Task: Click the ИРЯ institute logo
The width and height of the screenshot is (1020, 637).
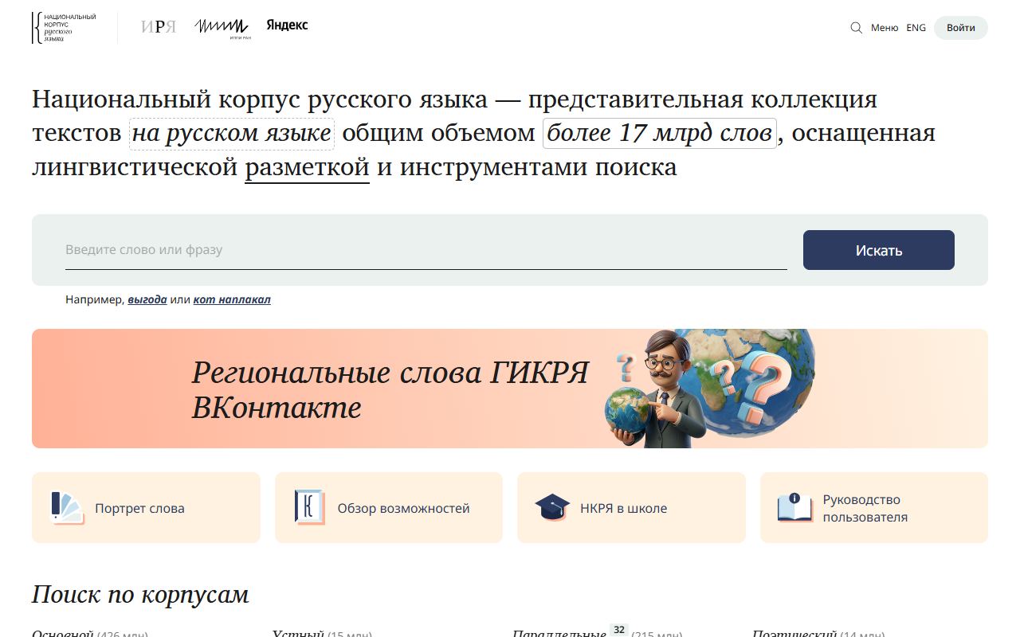Action: point(159,27)
